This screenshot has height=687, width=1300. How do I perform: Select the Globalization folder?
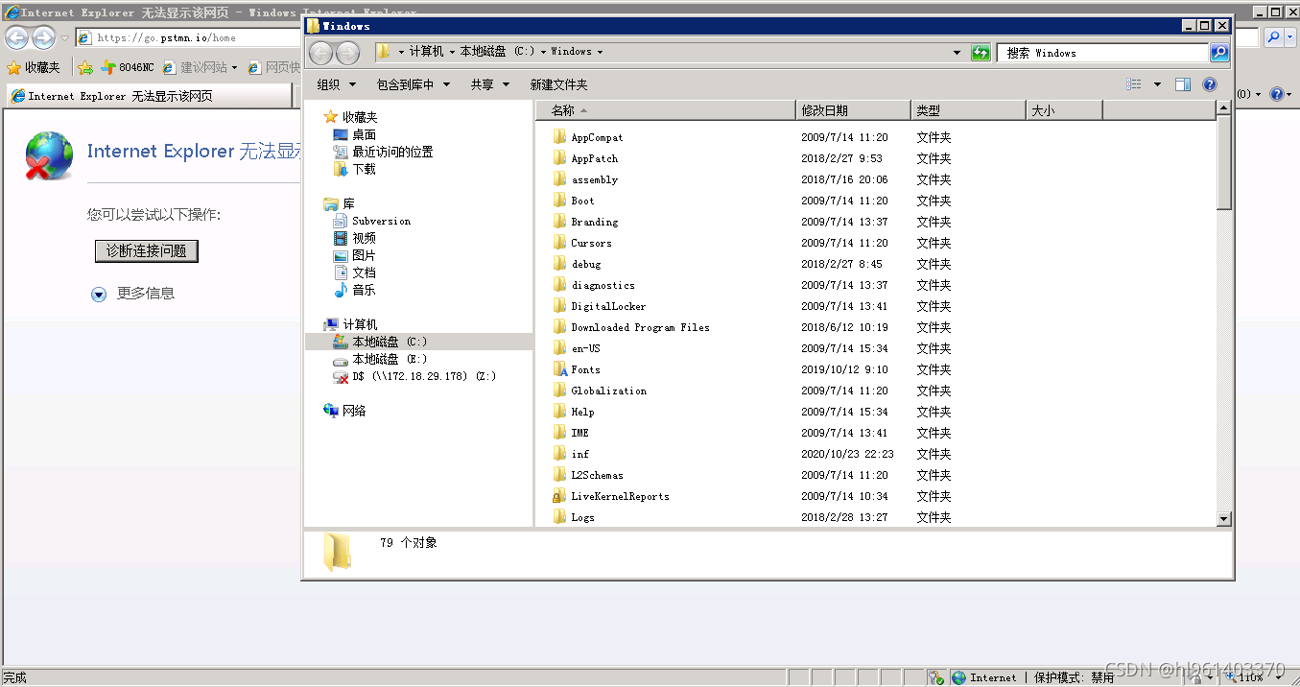pos(608,391)
